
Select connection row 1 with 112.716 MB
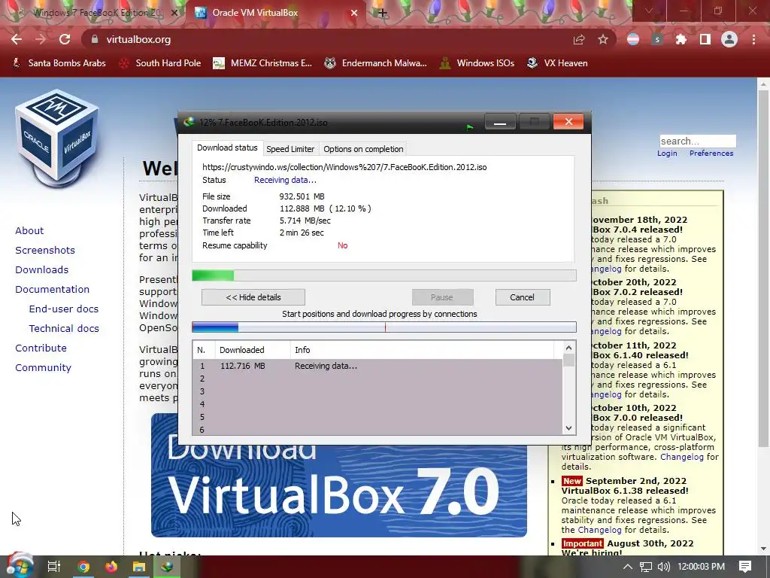pyautogui.click(x=377, y=367)
